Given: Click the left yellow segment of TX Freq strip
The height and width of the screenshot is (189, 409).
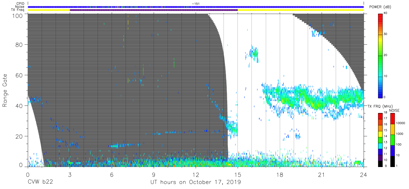Looking at the screenshot, I should click(x=49, y=10).
